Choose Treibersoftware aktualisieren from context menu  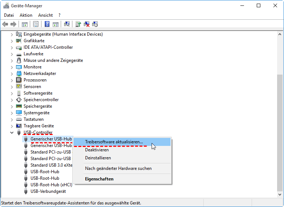pyautogui.click(x=114, y=142)
